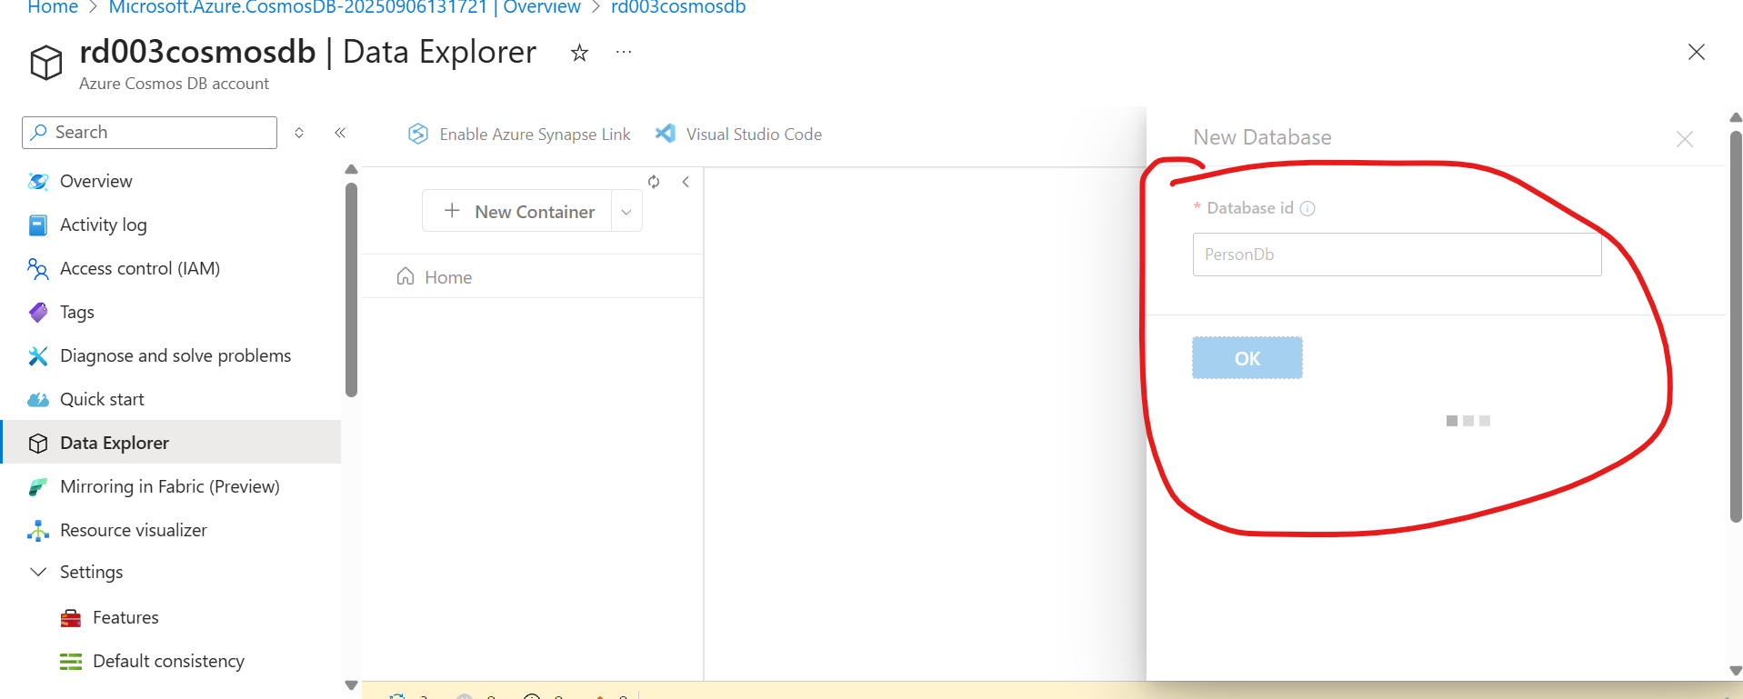Open Access control (IAM)
The image size is (1743, 699).
point(139,268)
